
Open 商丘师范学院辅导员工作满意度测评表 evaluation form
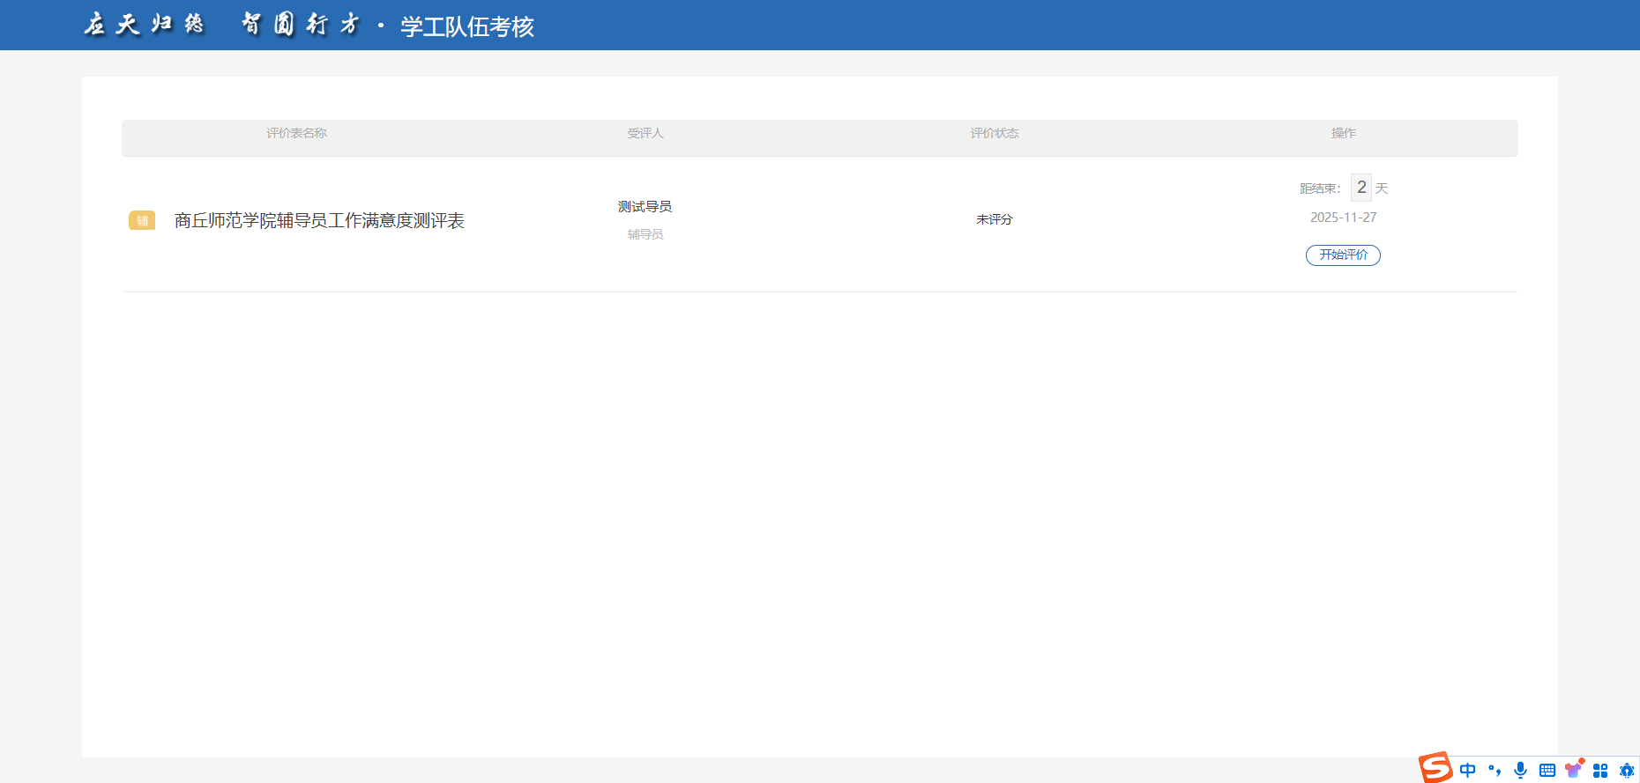[319, 220]
